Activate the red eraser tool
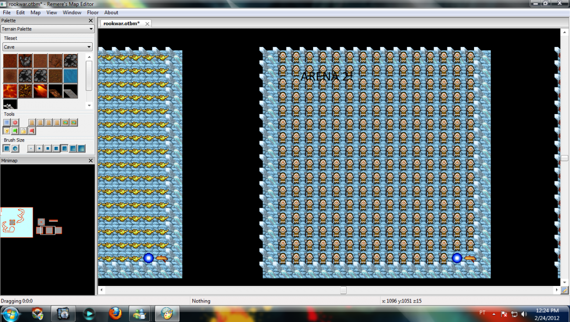This screenshot has height=322, width=570. point(15,123)
